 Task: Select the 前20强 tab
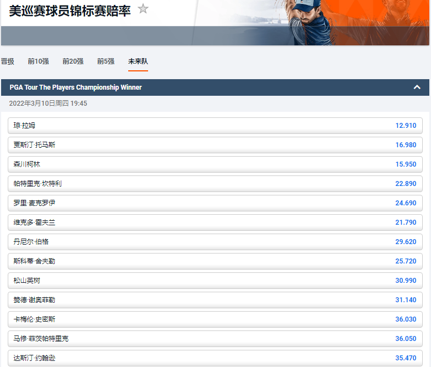click(x=73, y=61)
